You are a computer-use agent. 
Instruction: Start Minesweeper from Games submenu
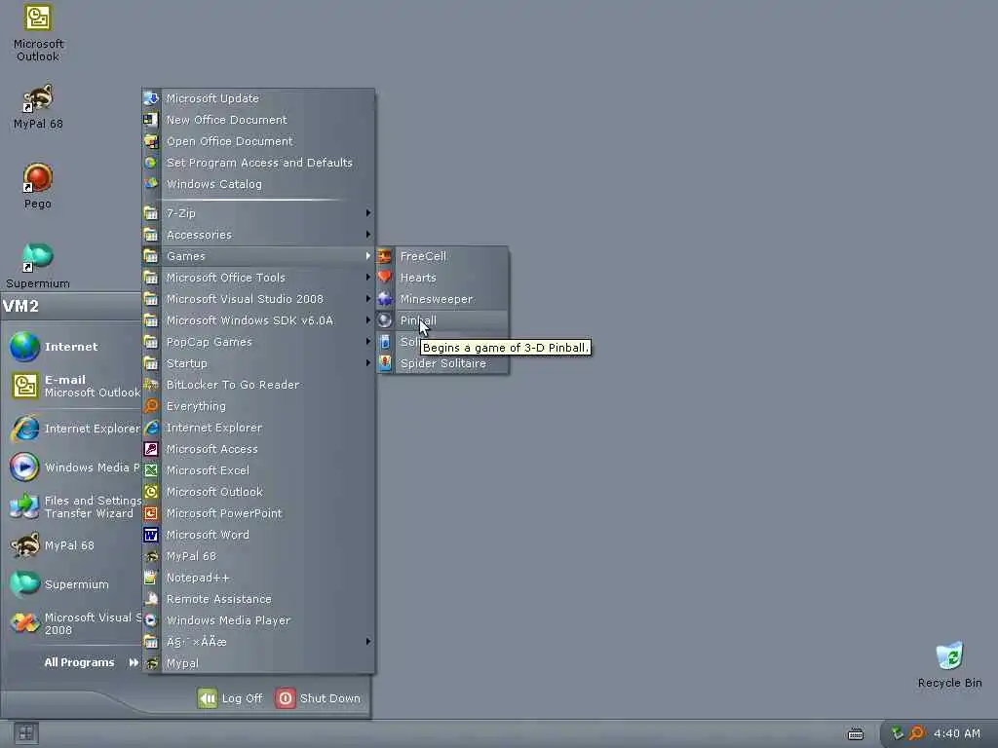coord(443,299)
